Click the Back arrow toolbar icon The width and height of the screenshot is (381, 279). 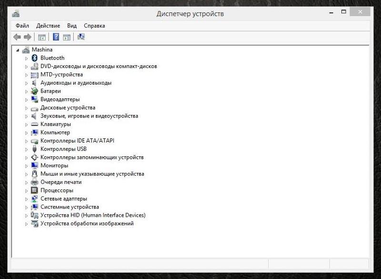[17, 37]
